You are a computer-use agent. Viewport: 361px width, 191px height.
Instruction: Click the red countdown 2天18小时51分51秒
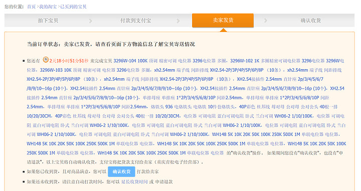click(69, 61)
